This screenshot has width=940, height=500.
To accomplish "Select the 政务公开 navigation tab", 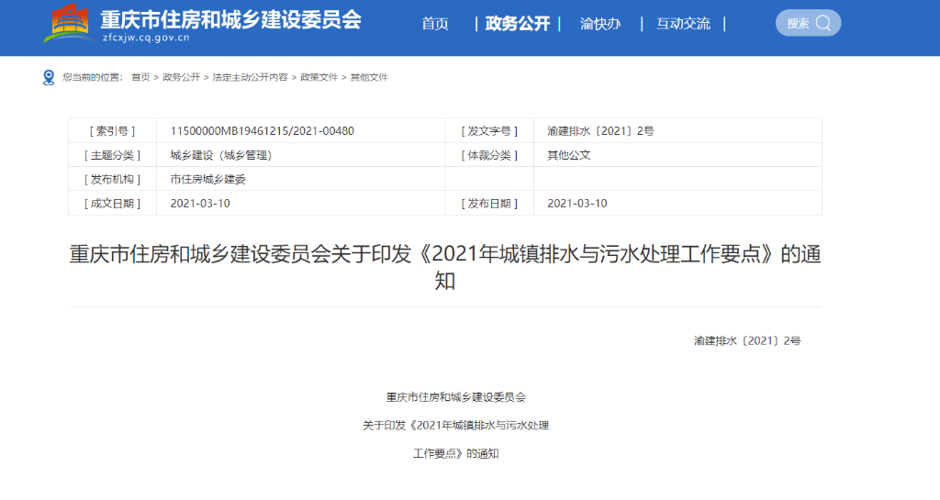I will click(x=518, y=23).
